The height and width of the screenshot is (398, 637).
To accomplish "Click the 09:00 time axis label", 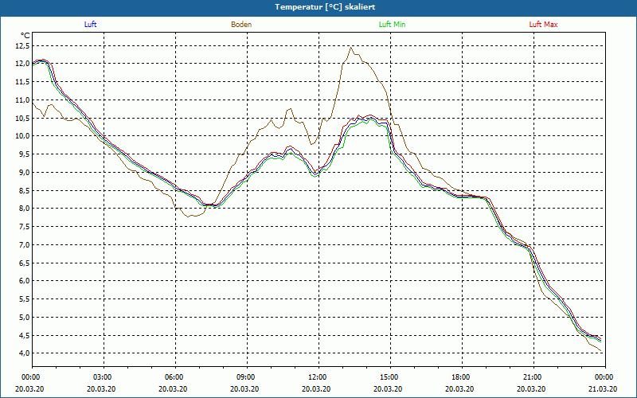I will click(247, 377).
